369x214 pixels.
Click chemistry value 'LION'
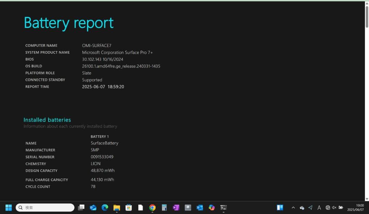[96, 164]
